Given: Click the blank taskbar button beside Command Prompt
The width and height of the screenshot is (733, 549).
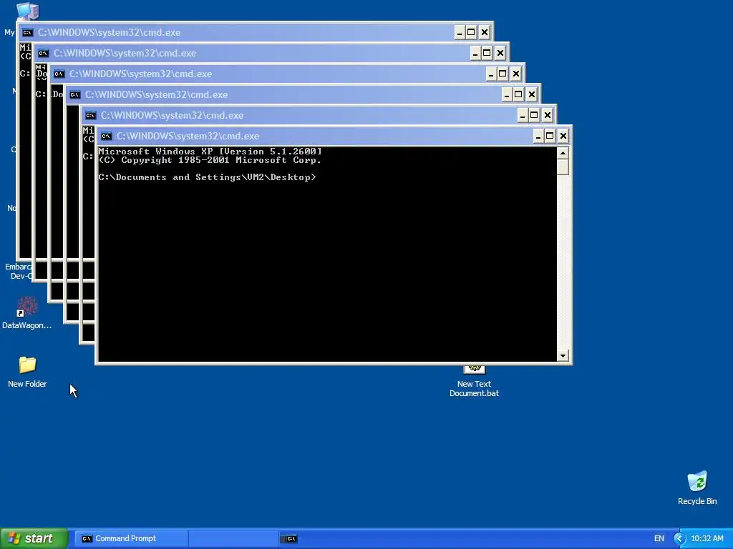Looking at the screenshot, I should tap(233, 539).
